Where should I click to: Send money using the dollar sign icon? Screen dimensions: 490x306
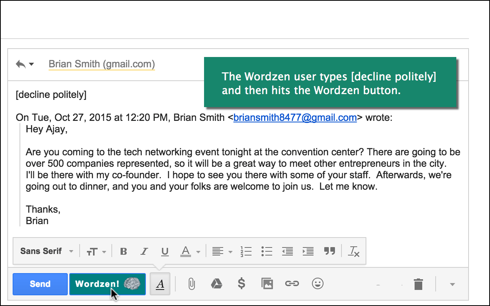(242, 284)
